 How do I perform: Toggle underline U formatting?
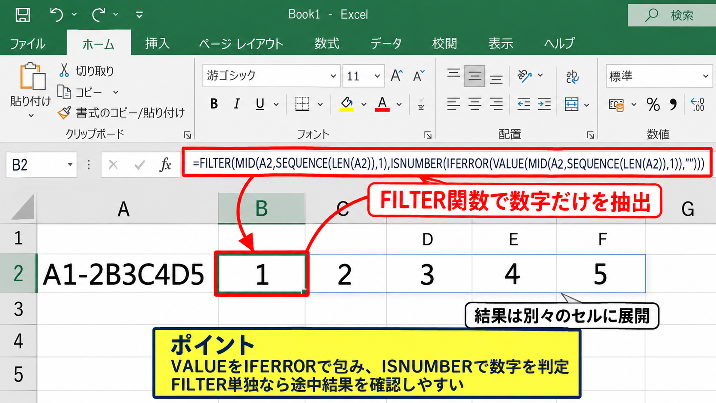[260, 104]
